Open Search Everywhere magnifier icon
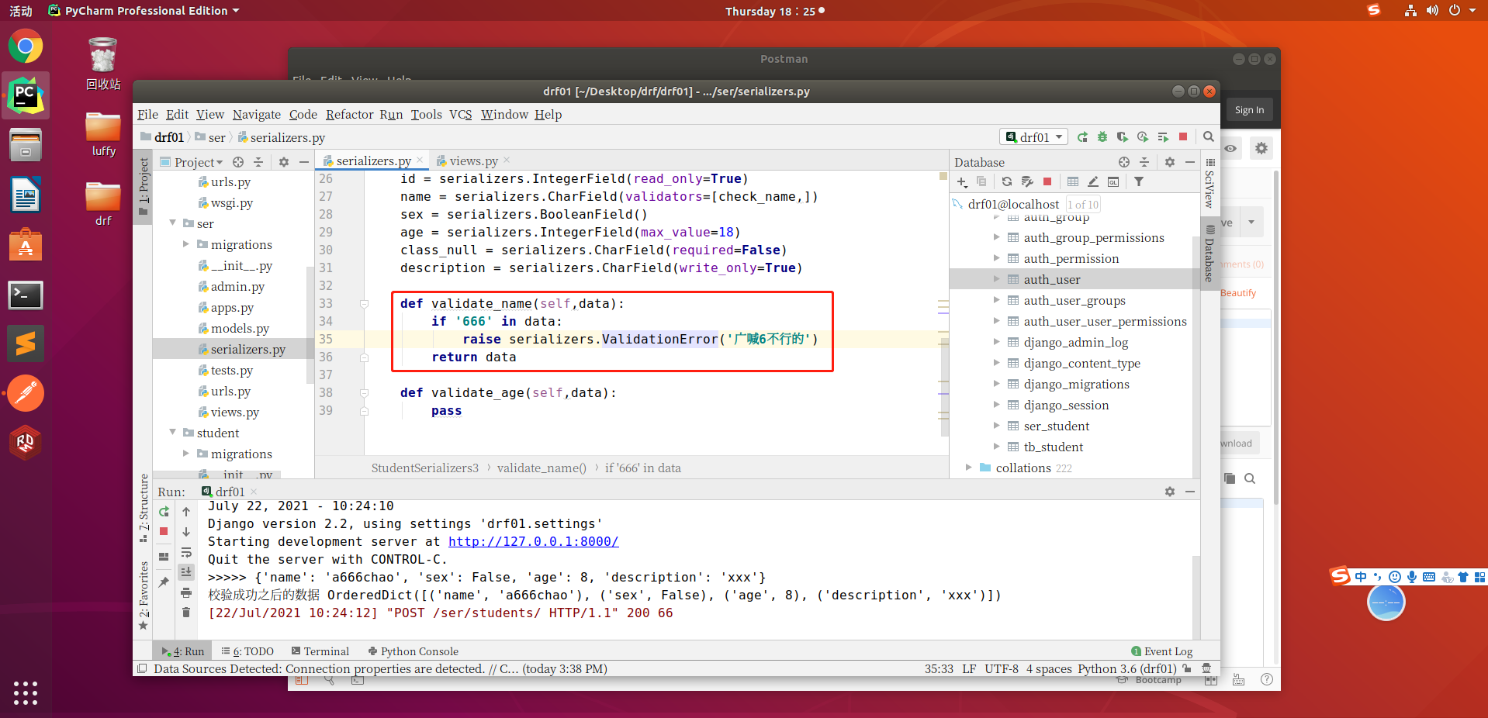The height and width of the screenshot is (718, 1488). [x=1208, y=137]
